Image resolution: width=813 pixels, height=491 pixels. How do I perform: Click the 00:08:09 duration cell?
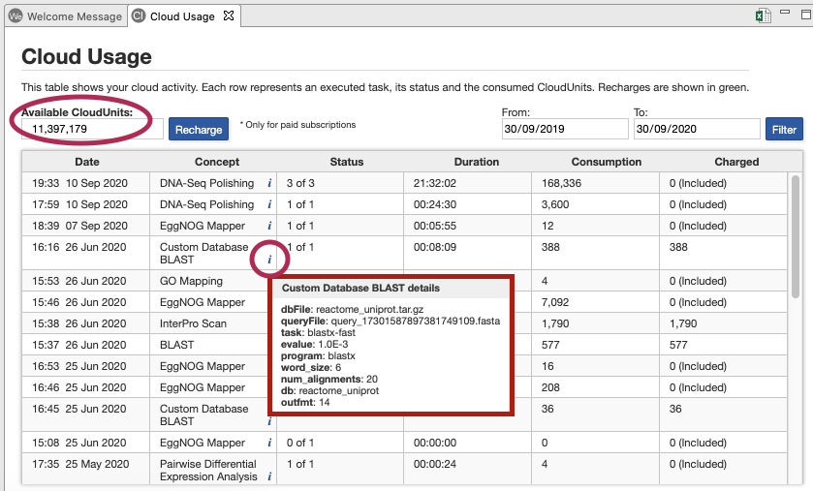coord(468,254)
